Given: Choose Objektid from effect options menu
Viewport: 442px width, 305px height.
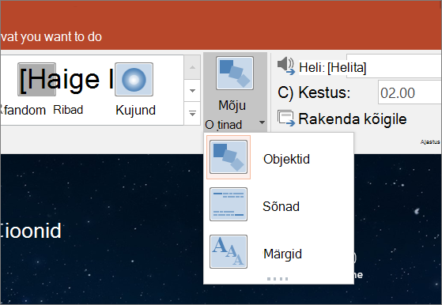Looking at the screenshot, I should [278, 157].
